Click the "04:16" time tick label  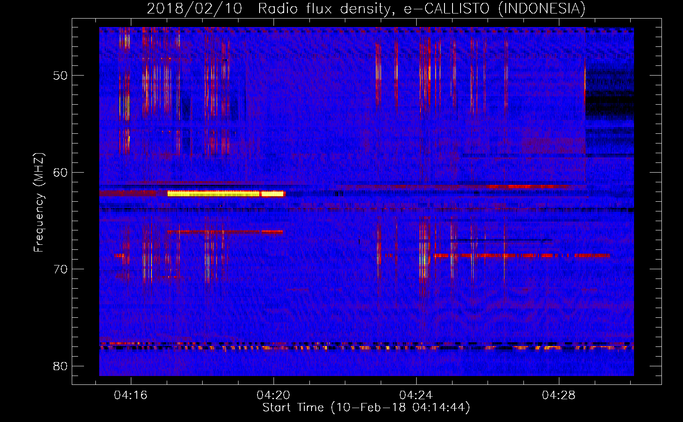click(x=130, y=395)
